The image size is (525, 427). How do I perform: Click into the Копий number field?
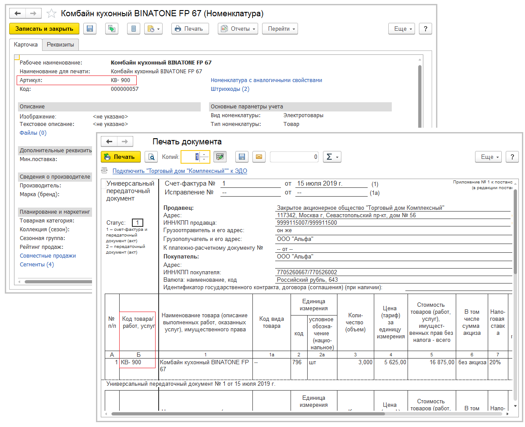coord(191,157)
